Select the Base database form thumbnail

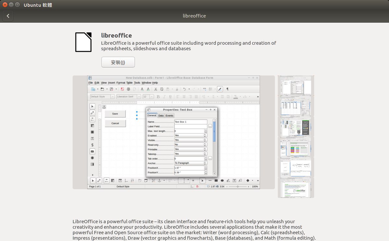pyautogui.click(x=296, y=85)
